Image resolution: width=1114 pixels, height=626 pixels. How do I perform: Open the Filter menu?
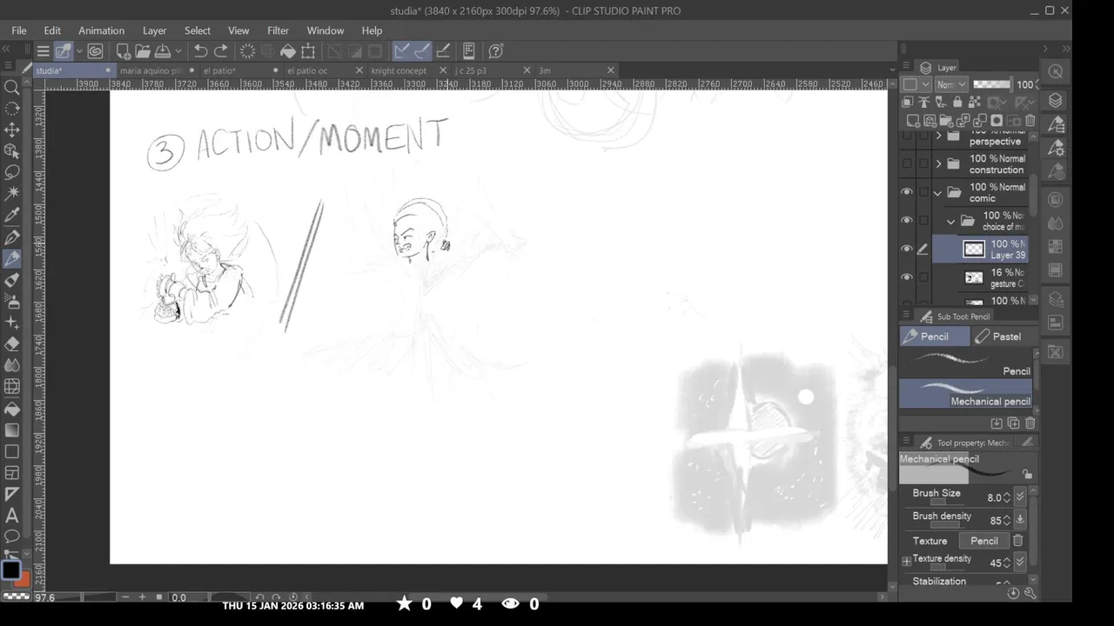click(278, 30)
